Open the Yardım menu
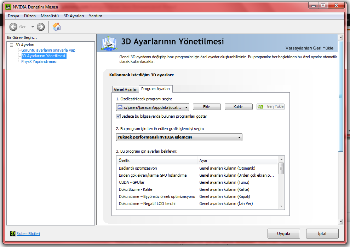This screenshot has width=350, height=247. [96, 16]
